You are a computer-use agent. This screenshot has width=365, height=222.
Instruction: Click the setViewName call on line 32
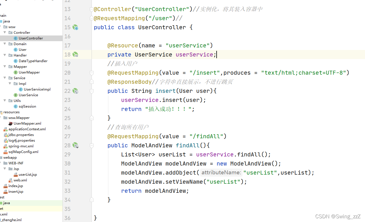tap(184, 182)
